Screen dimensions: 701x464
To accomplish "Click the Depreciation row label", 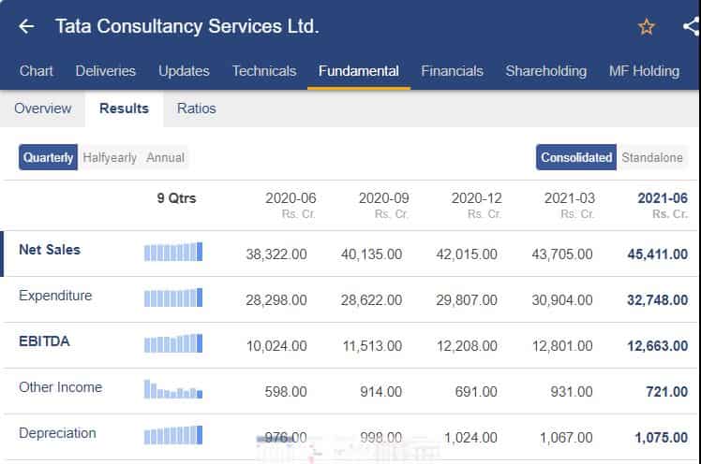I will click(x=57, y=433).
